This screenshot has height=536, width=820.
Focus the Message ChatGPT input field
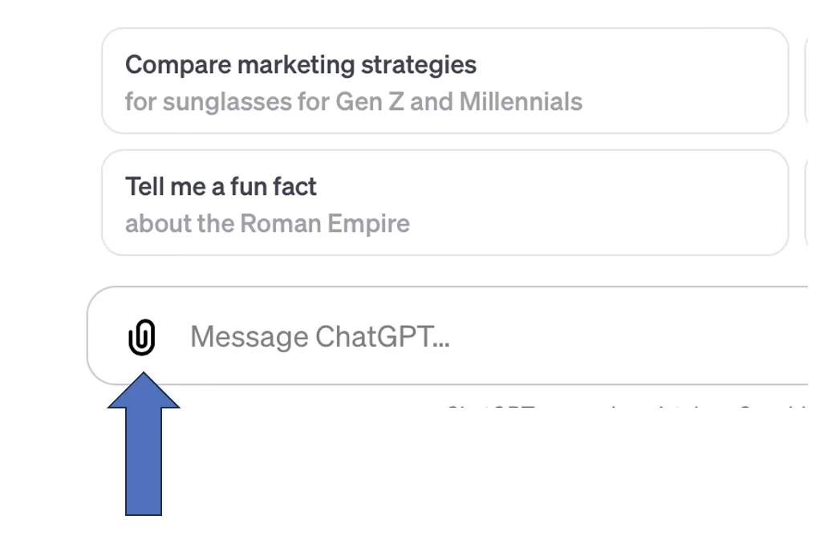481,337
